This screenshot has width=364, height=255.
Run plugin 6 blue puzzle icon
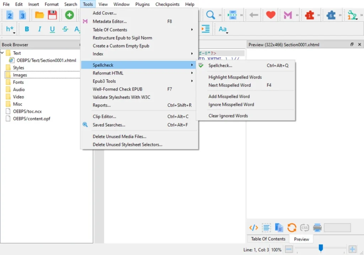tap(331, 15)
